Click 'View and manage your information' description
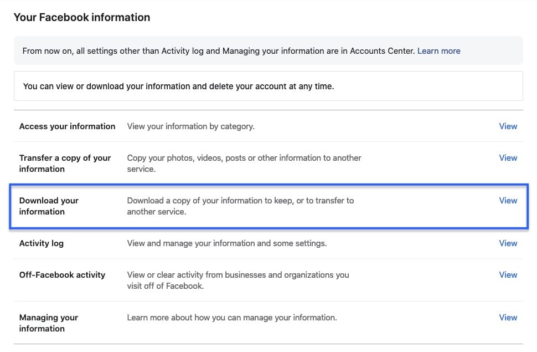The width and height of the screenshot is (537, 352). 227,243
